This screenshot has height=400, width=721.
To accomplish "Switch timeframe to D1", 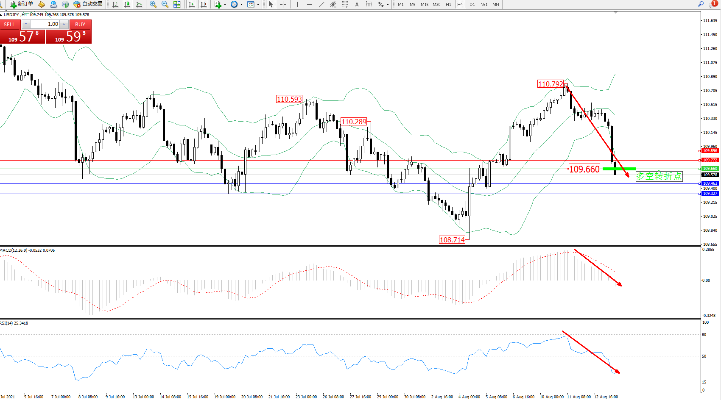I will click(472, 4).
